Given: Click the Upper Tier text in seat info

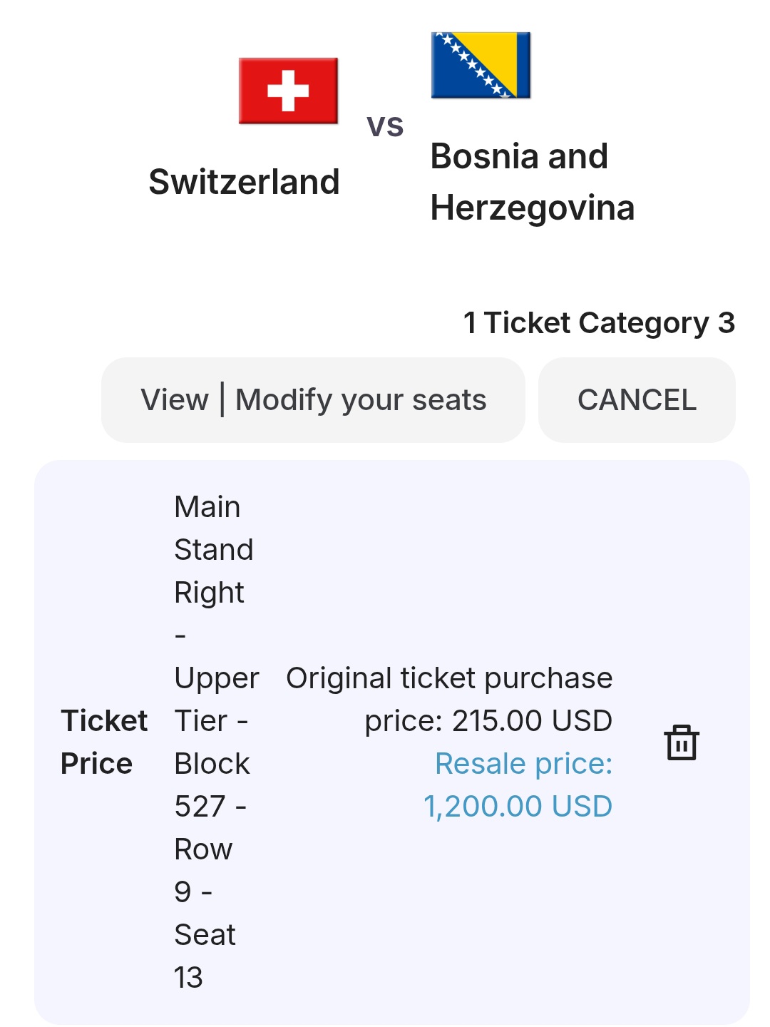Looking at the screenshot, I should [x=216, y=699].
